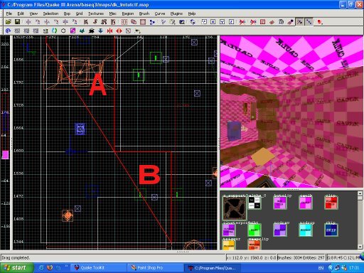The height and width of the screenshot is (273, 364).
Task: Toggle the pressed patch drill-down button
Action: (x=309, y=22)
